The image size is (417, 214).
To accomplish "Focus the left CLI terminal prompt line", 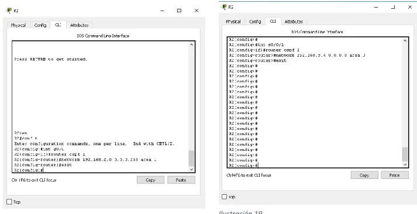I will tap(101, 170).
